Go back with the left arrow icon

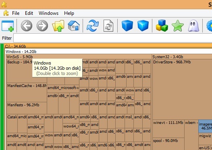coord(27,26)
